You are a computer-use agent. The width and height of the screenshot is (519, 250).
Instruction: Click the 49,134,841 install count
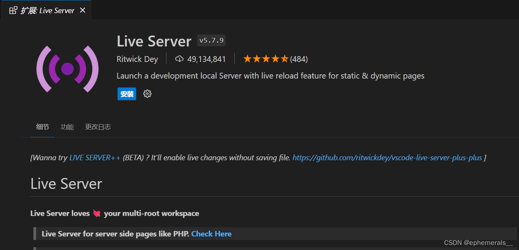point(206,59)
